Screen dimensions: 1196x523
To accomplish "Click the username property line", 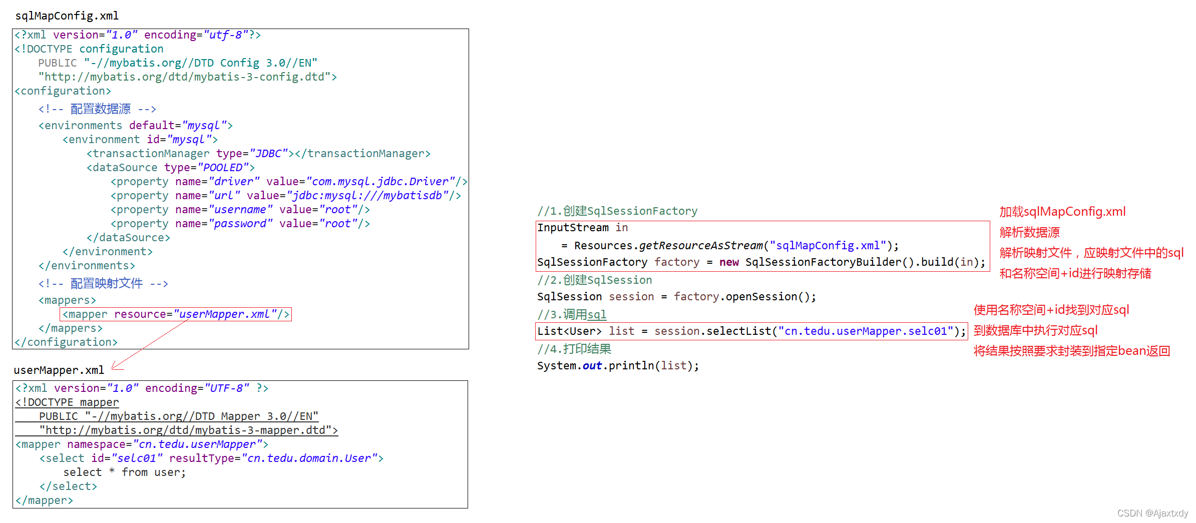I will (x=240, y=210).
